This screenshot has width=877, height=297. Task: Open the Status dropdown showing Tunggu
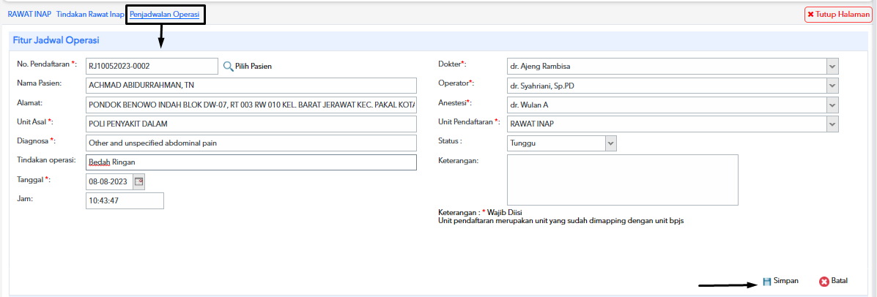561,143
